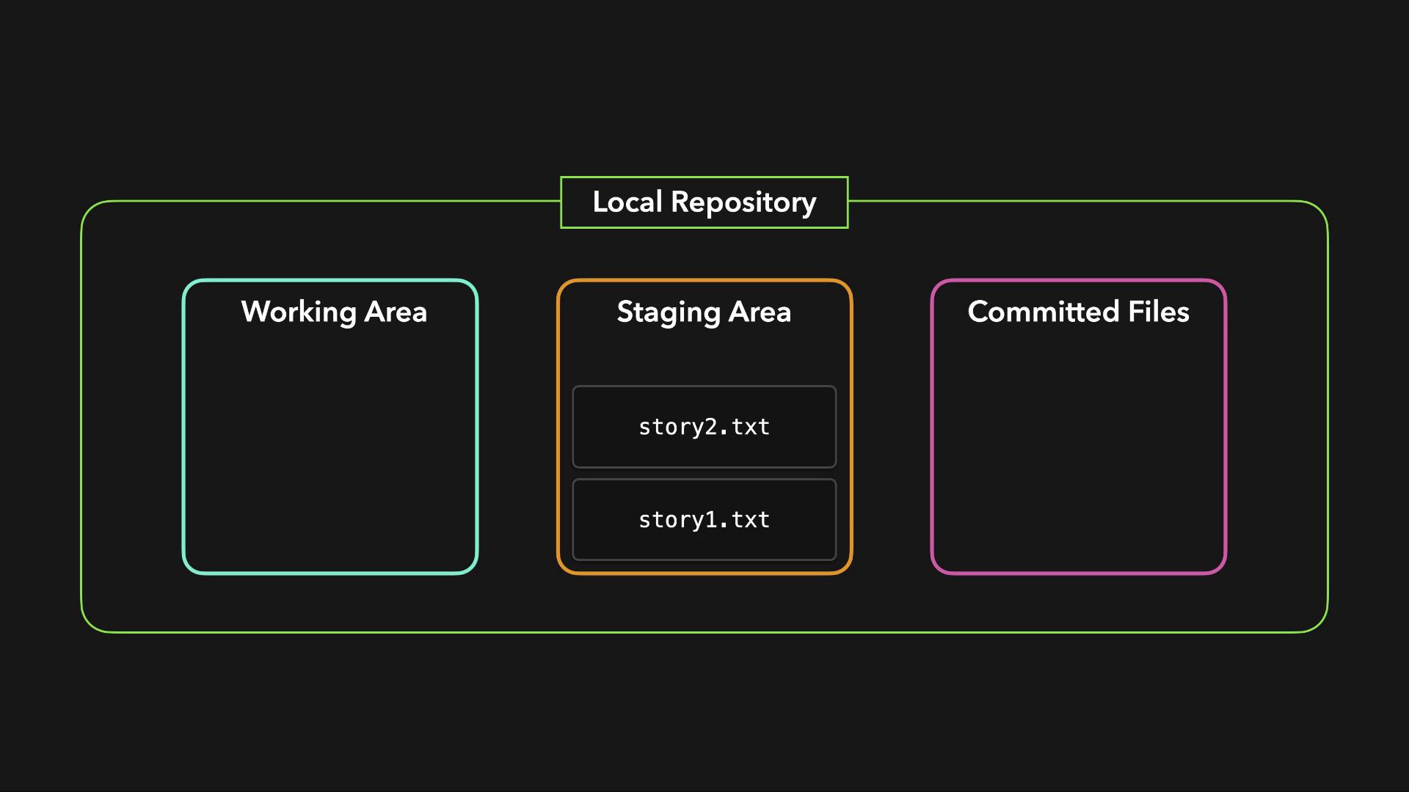The height and width of the screenshot is (792, 1409).
Task: Select the story2.txt file card
Action: (x=704, y=427)
